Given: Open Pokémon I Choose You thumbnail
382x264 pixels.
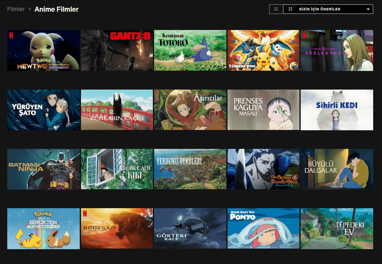Looking at the screenshot, I should click(x=263, y=50).
